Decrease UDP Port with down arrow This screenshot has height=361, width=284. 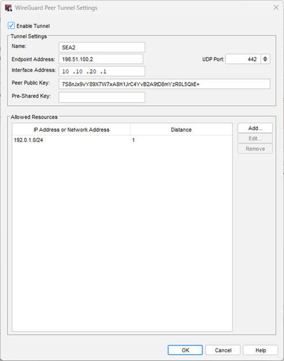[x=265, y=61]
